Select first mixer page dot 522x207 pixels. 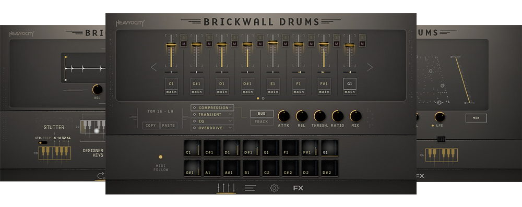(x=258, y=98)
